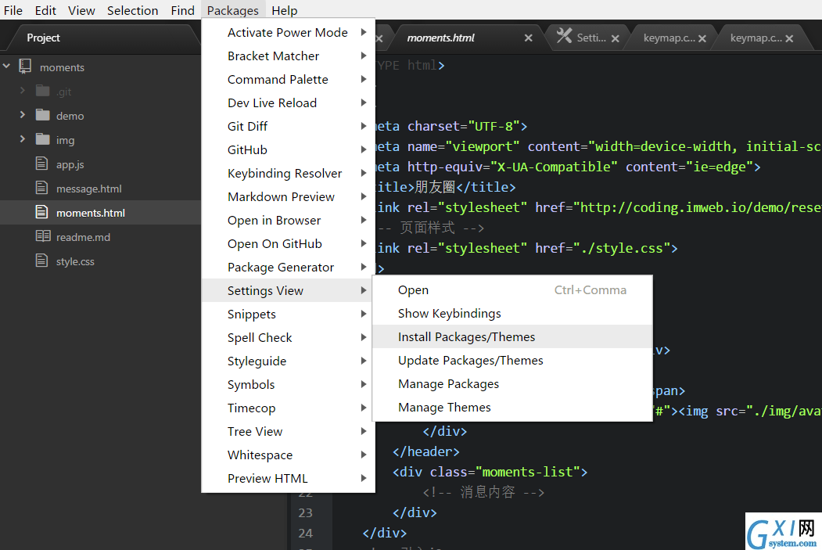
Task: Expand arrow next to Activate Power Mode
Action: coord(364,33)
